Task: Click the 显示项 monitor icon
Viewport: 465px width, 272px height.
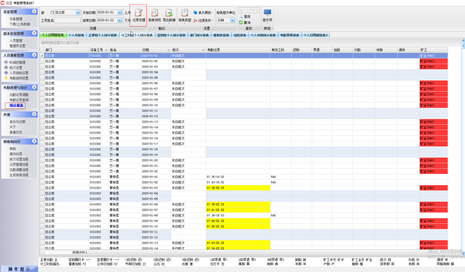Action: pos(267,12)
